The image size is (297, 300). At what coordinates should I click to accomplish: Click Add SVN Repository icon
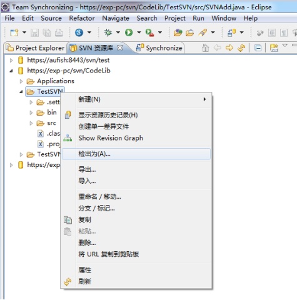pyautogui.click(x=274, y=48)
